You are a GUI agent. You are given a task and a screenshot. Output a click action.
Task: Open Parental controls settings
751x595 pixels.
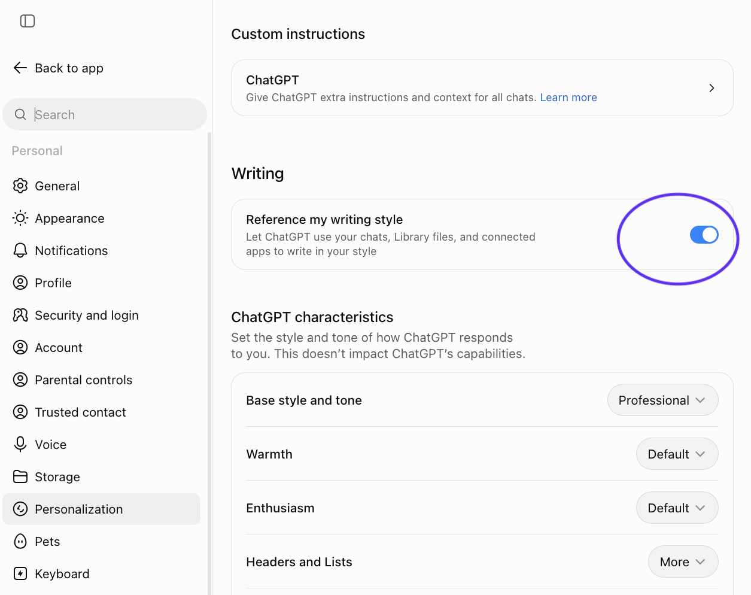(x=102, y=380)
